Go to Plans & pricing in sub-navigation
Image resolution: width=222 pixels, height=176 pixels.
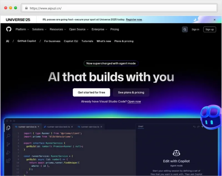(124, 41)
